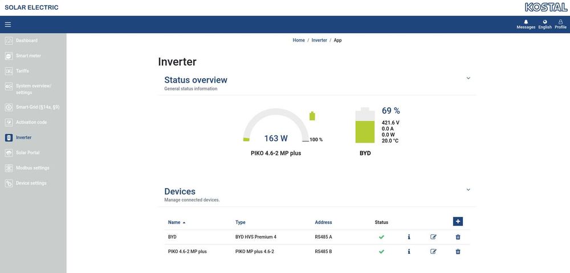Click the Smart-Grid sidebar icon
The height and width of the screenshot is (273, 570).
(x=9, y=108)
